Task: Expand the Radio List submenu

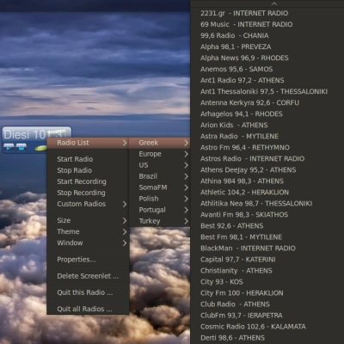Action: [x=88, y=143]
